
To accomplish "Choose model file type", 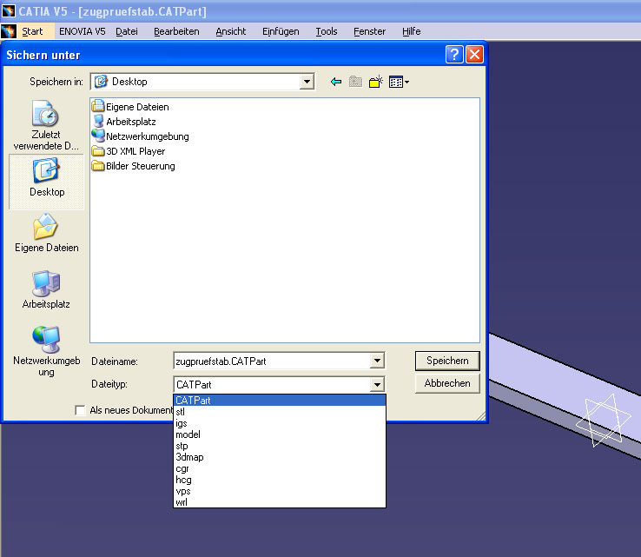I will 280,434.
